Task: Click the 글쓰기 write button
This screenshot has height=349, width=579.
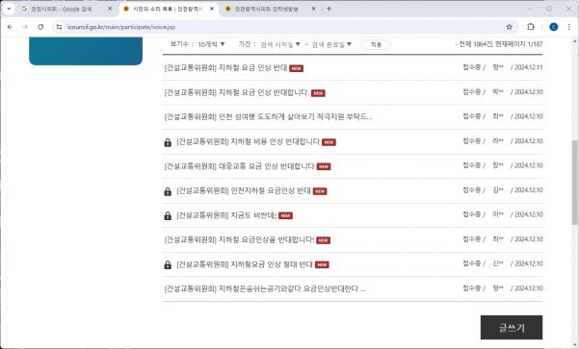Action: coord(512,327)
